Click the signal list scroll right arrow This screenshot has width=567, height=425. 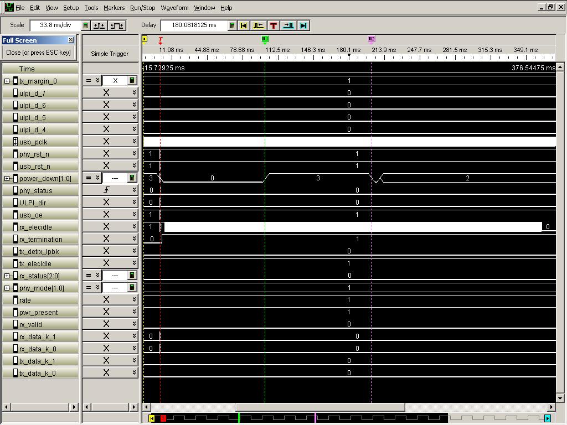click(x=74, y=407)
